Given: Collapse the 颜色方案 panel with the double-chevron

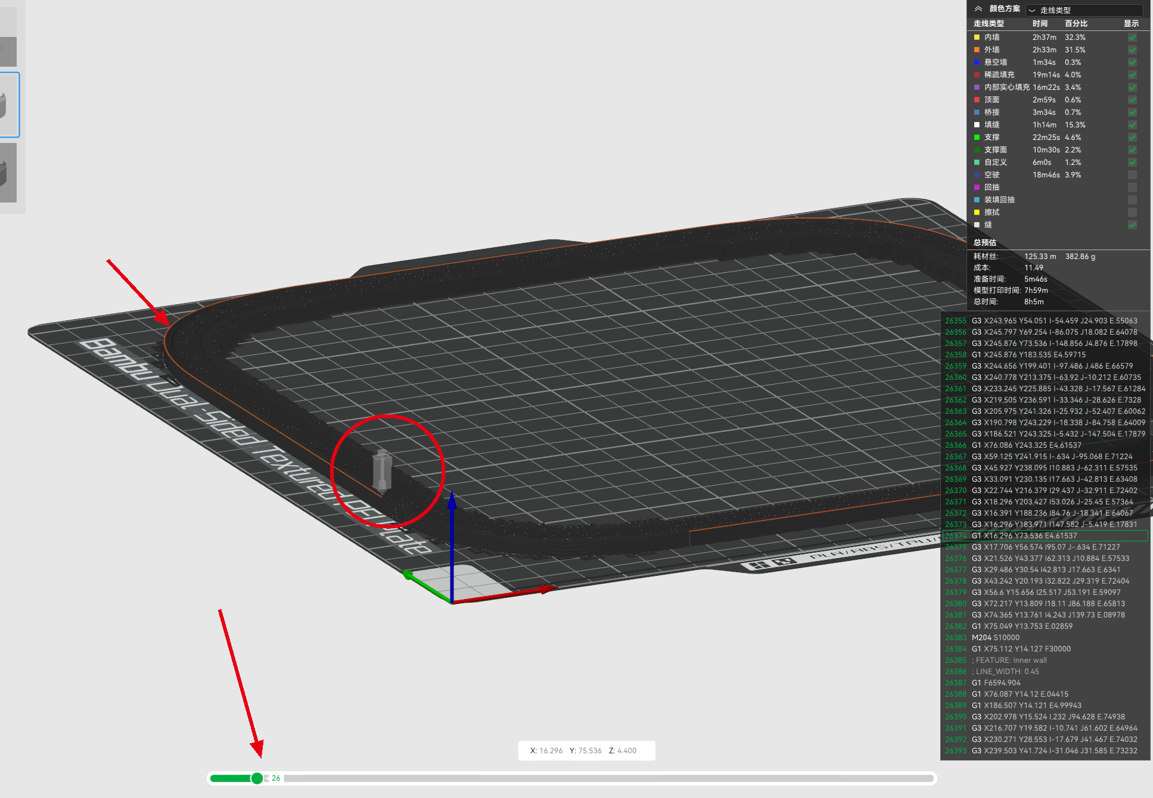Looking at the screenshot, I should (978, 9).
